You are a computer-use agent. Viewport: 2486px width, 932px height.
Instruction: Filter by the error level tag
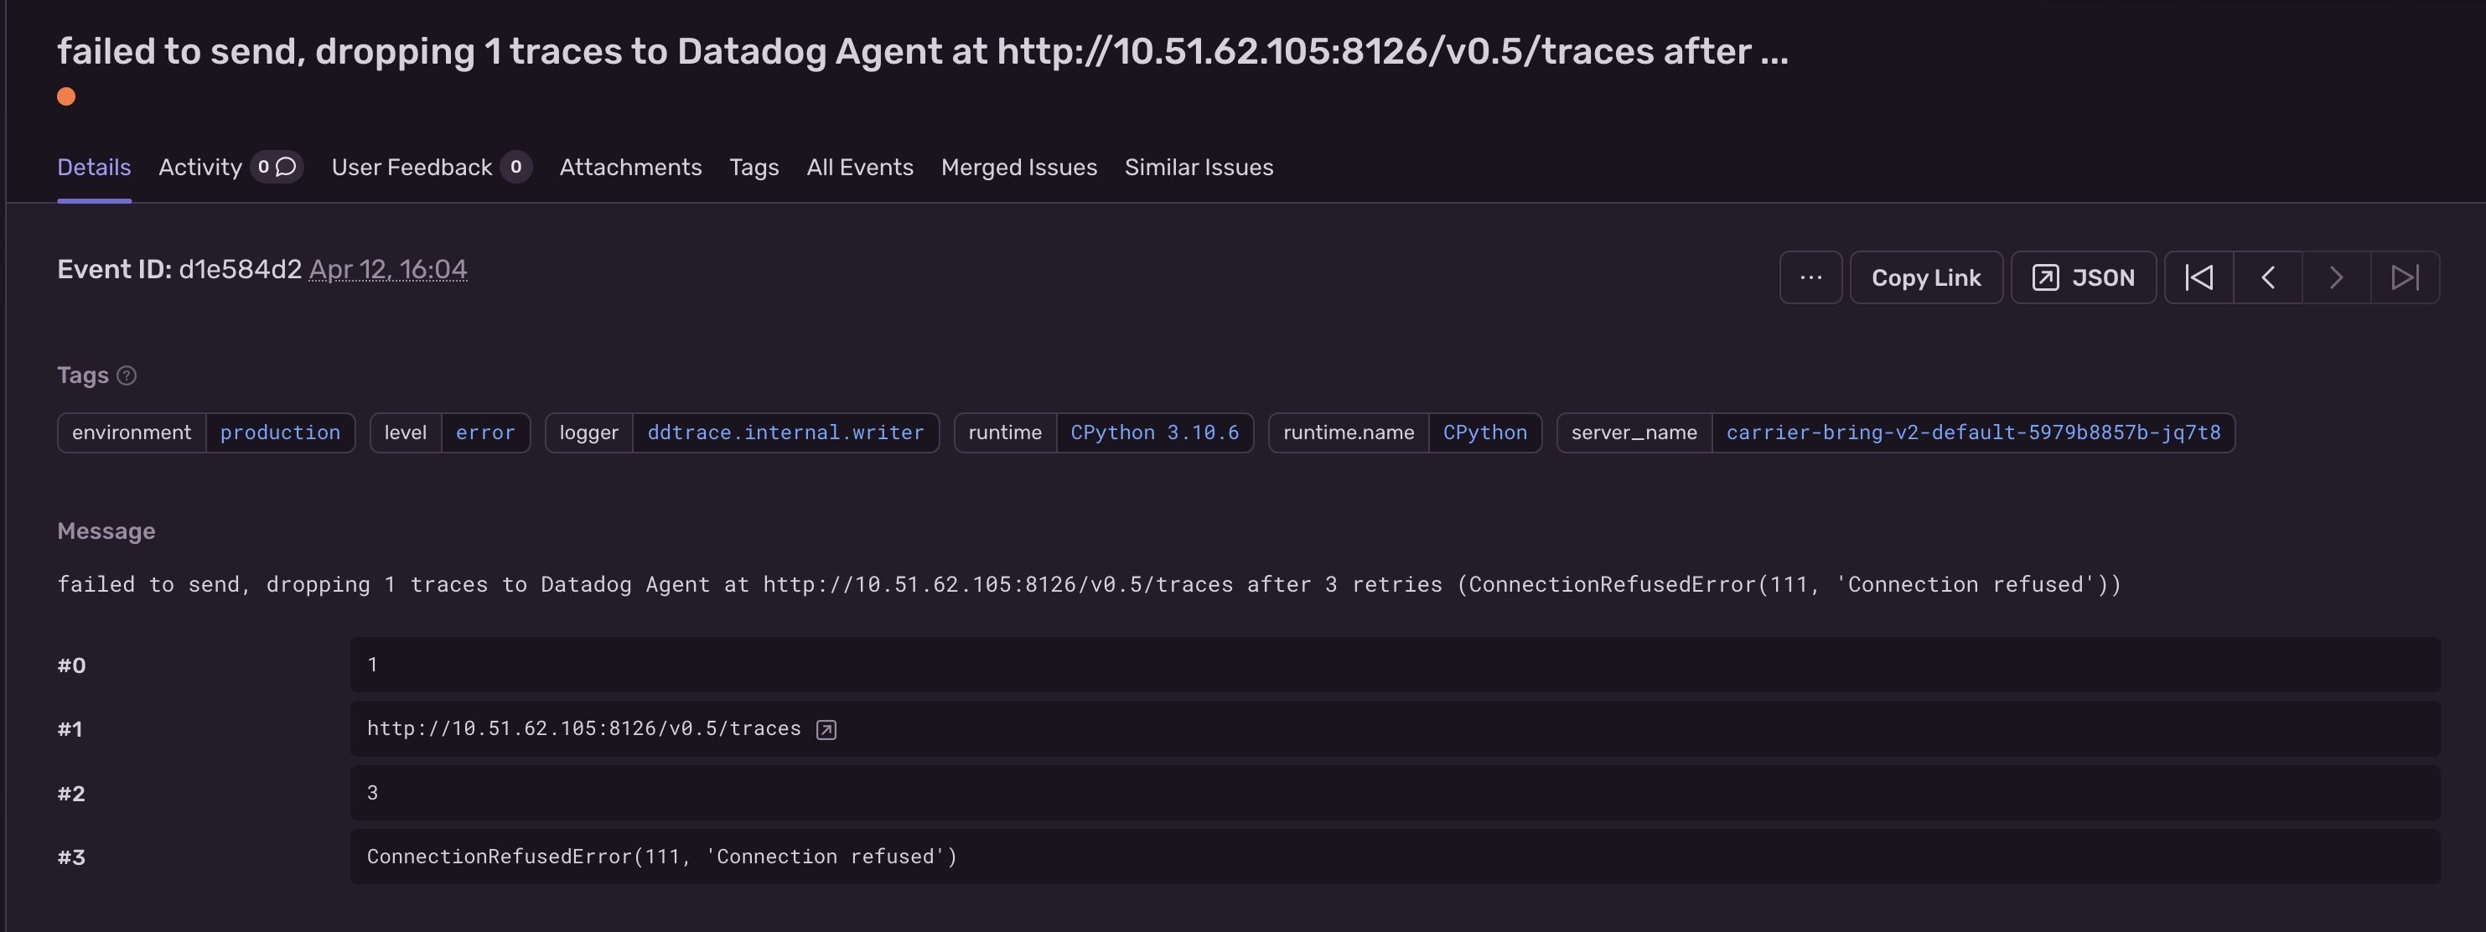[x=486, y=432]
